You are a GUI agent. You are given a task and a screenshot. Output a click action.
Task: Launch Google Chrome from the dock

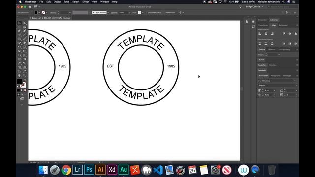66,170
